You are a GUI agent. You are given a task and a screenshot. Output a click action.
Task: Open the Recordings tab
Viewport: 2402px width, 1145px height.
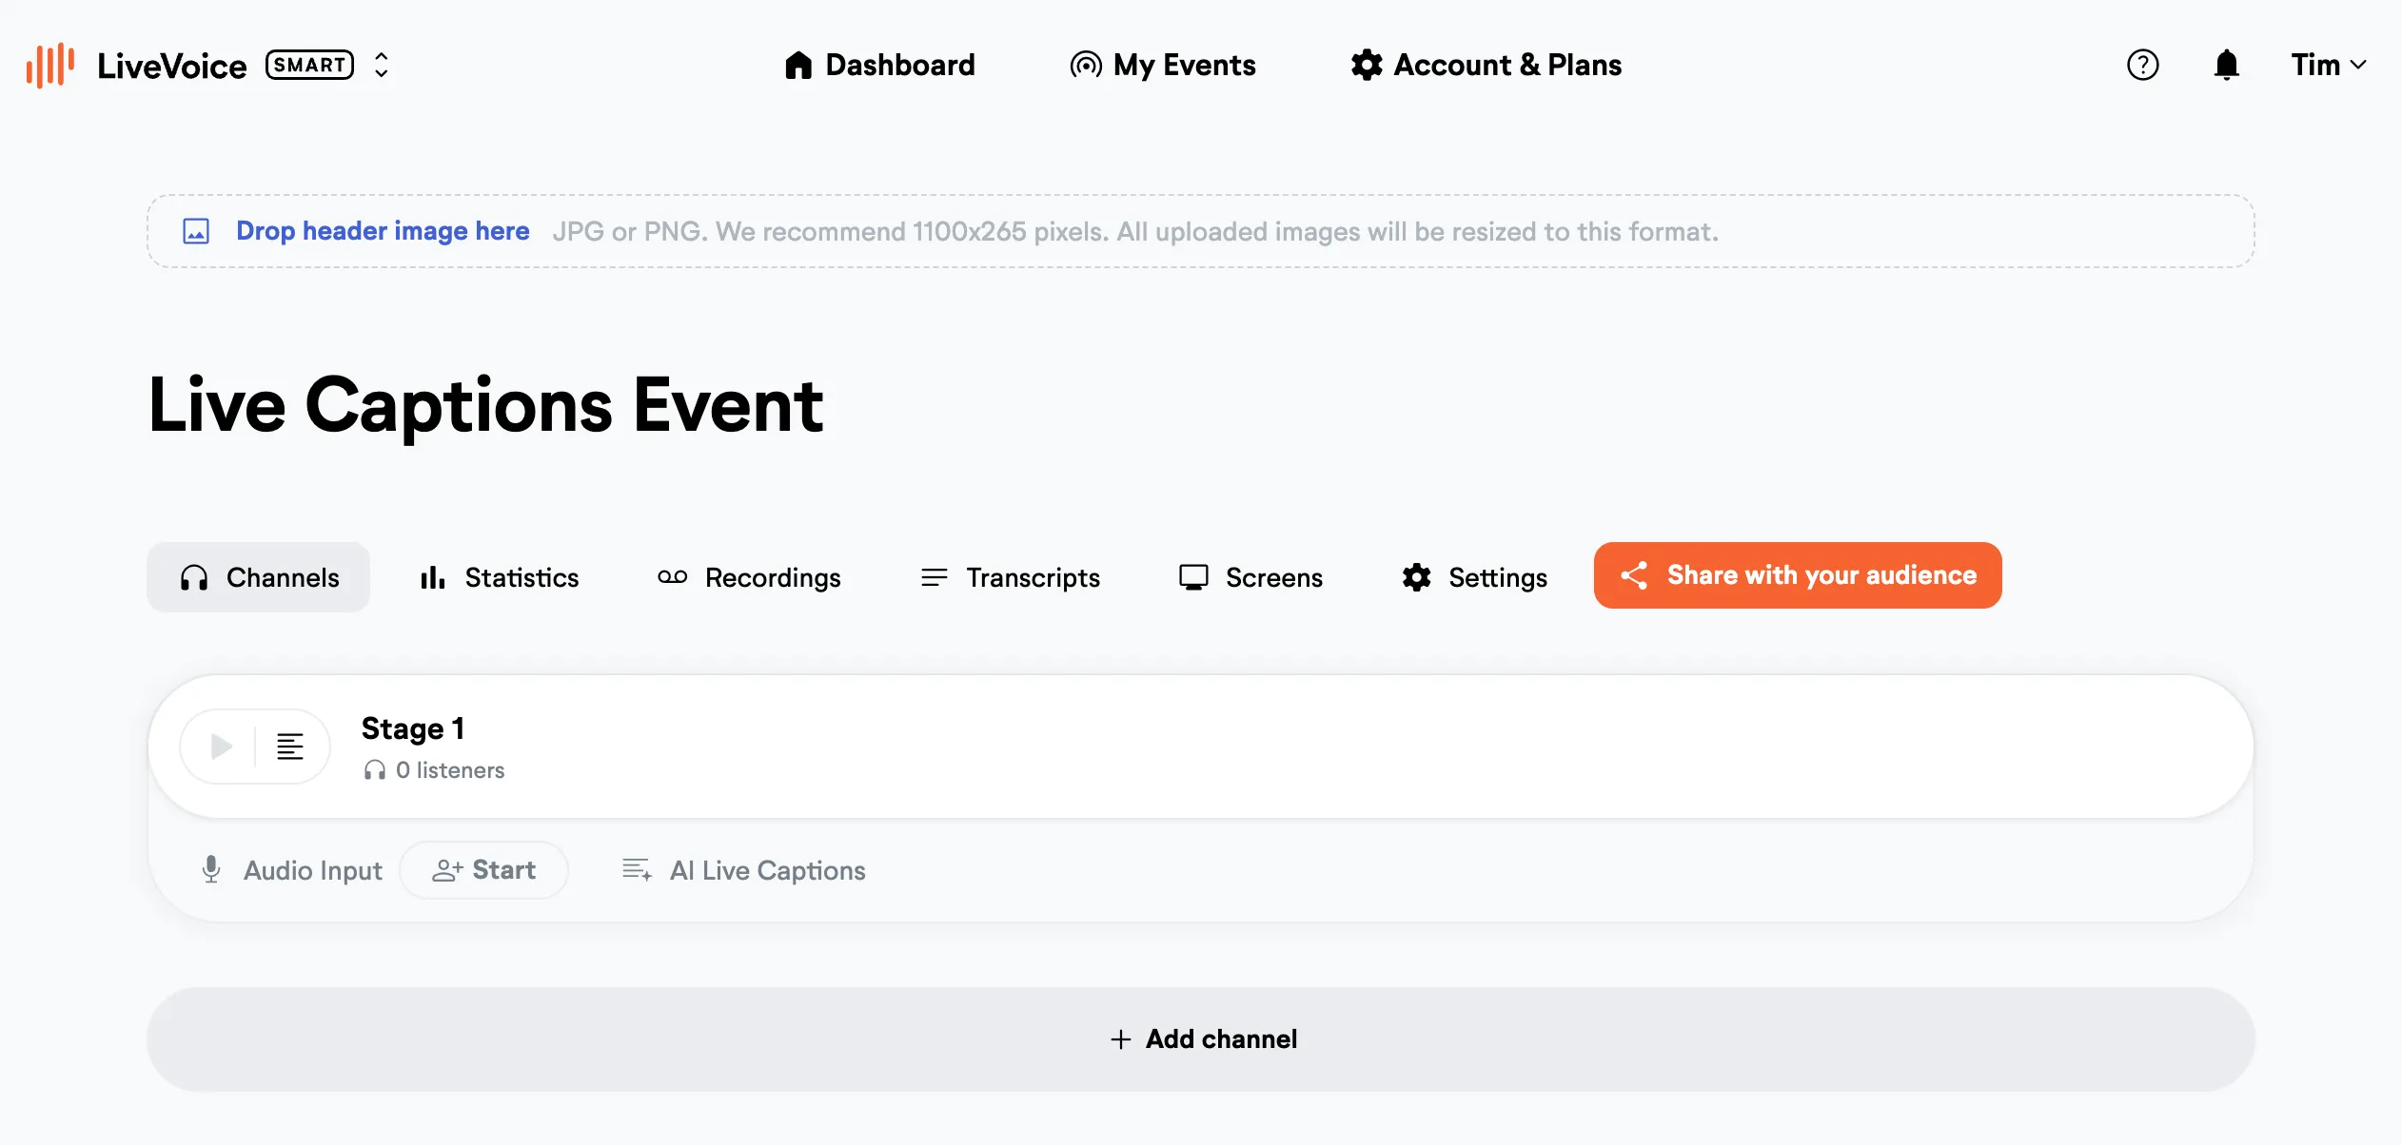tap(749, 577)
